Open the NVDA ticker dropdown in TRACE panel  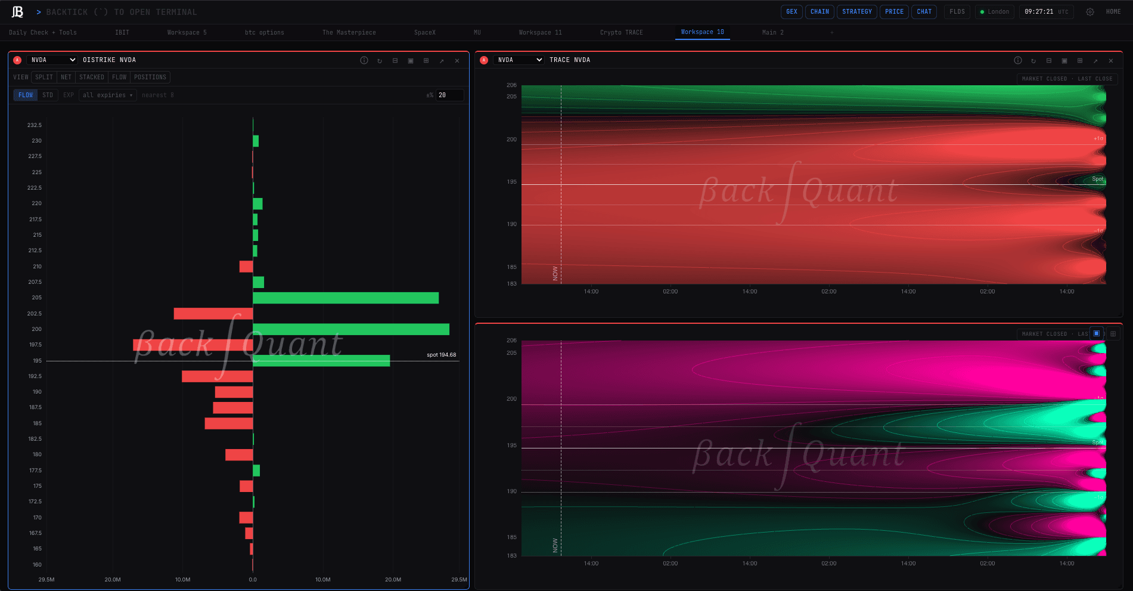tap(519, 60)
